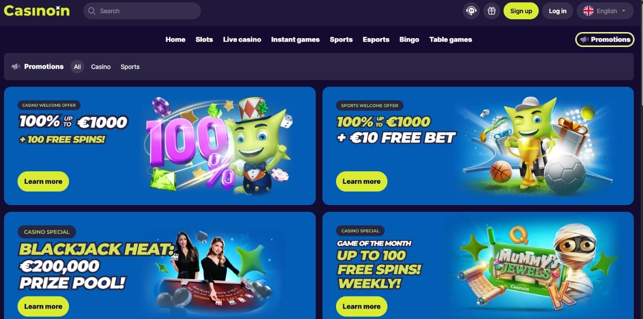Open the Live casino menu item
This screenshot has height=319, width=643.
(242, 39)
